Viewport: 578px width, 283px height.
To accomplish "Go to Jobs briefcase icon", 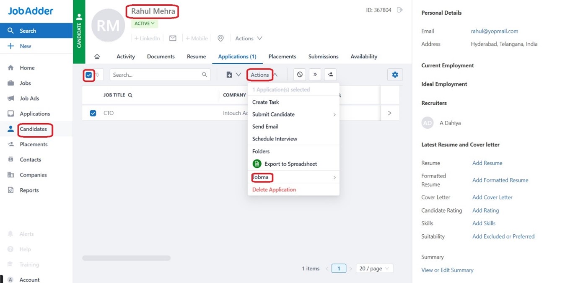I will point(11,83).
